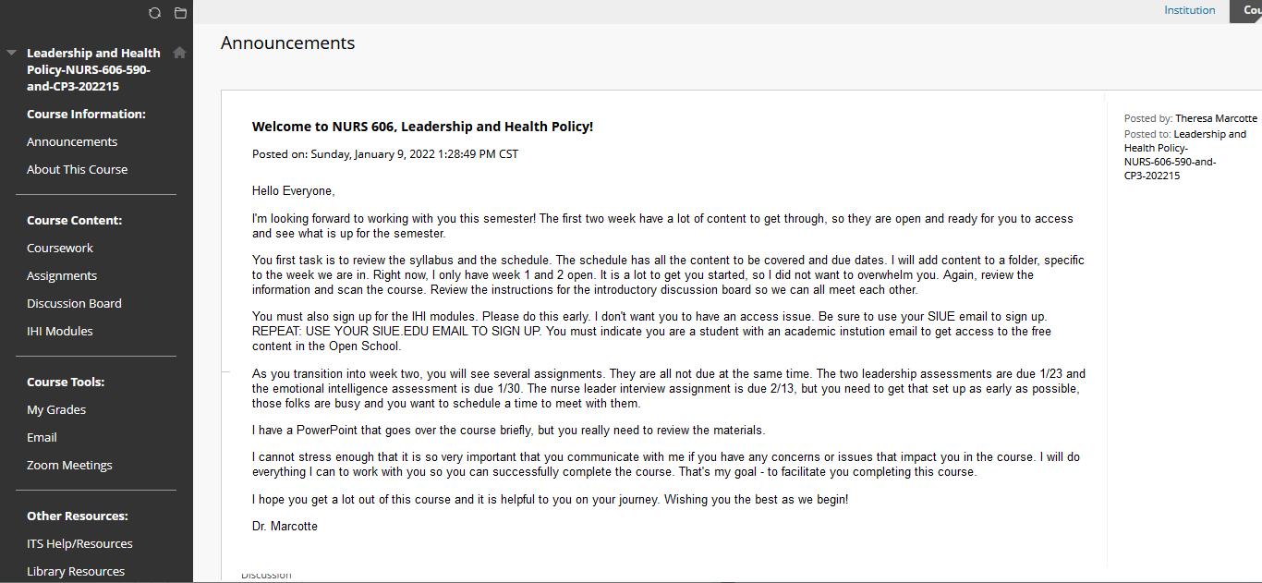Go to Coursework in the sidebar
The image size is (1262, 583).
click(60, 248)
